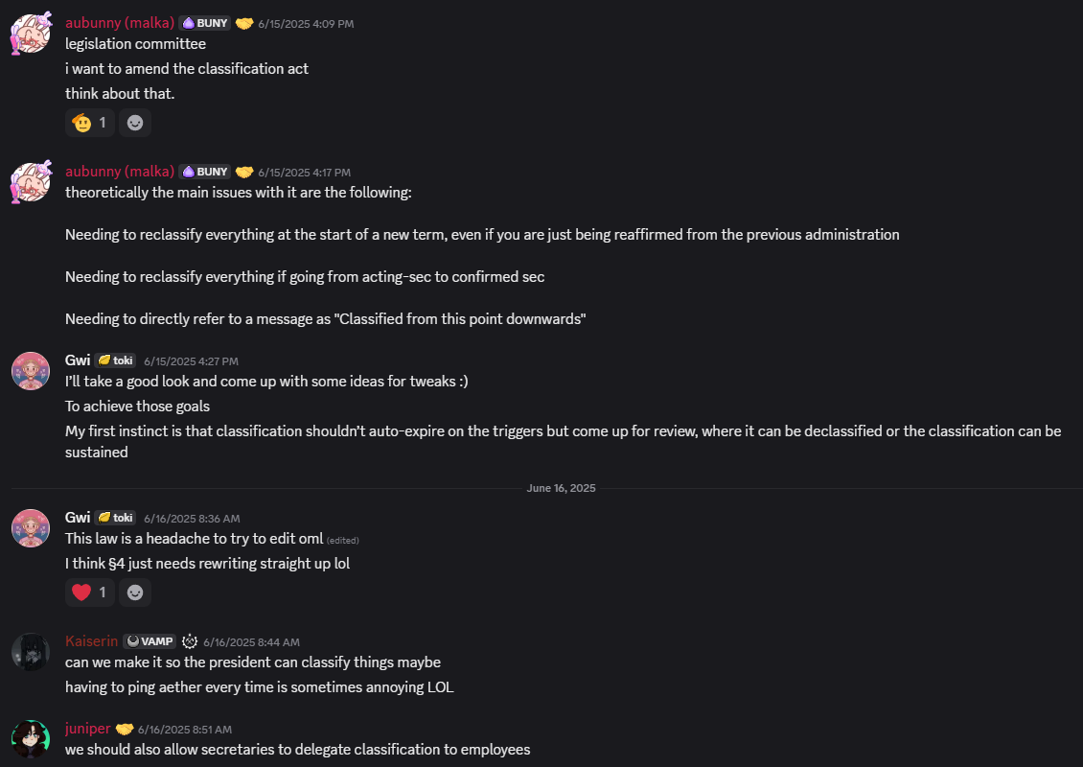Click the add reaction smiley under Gwi's §4 message
Image resolution: width=1083 pixels, height=767 pixels.
tap(135, 593)
